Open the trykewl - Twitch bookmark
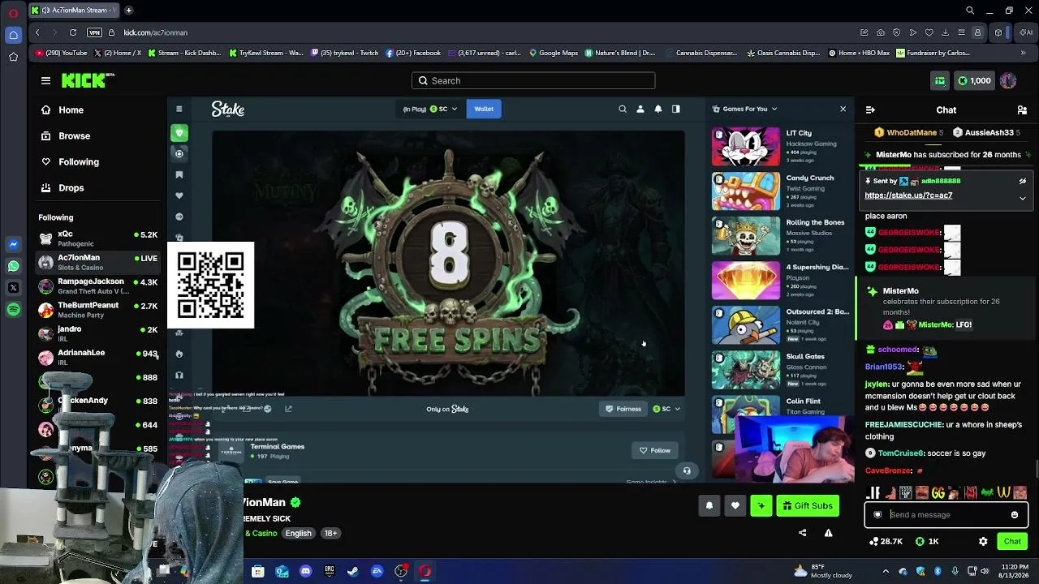Screen dimensions: 1039x584 344,53
